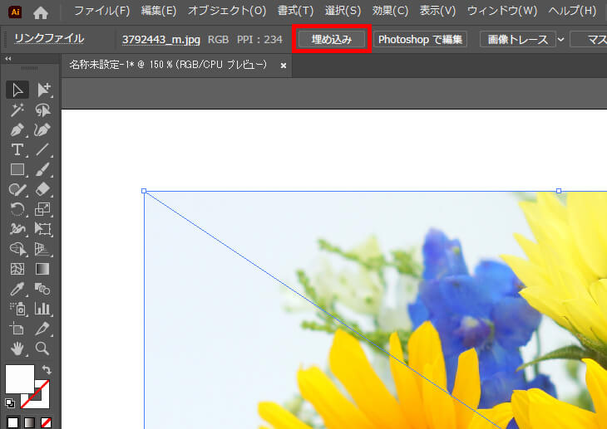Open the 選択(S) menu
The image size is (607, 429).
(x=343, y=11)
